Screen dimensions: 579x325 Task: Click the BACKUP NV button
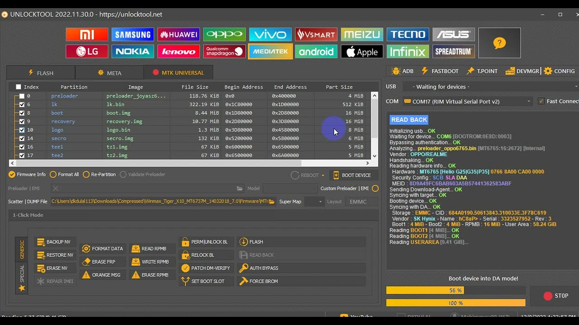[x=54, y=242]
